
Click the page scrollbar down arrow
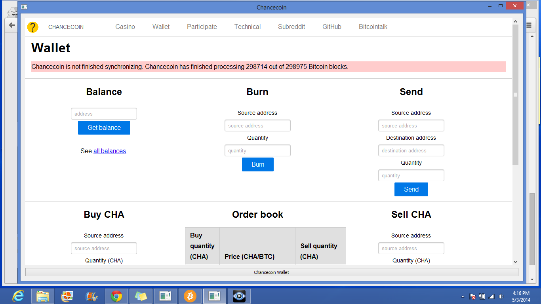(x=515, y=262)
